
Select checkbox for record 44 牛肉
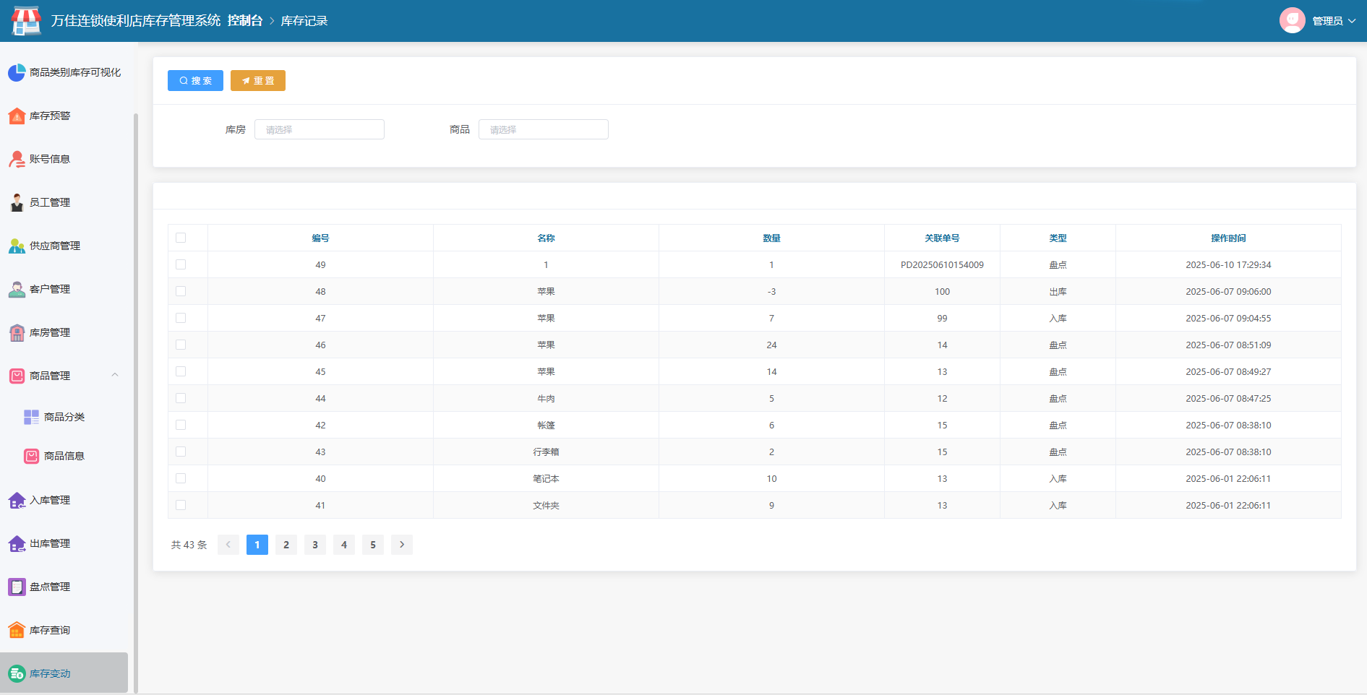pos(181,398)
